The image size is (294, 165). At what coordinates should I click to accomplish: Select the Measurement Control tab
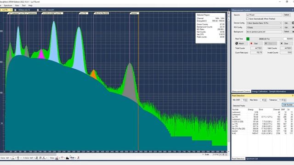point(241,92)
